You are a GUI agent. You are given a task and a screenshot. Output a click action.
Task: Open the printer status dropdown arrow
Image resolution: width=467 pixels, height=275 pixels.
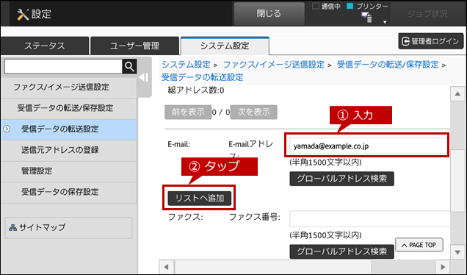pos(385,22)
